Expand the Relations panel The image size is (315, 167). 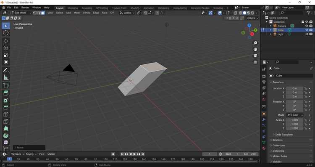[x=278, y=140]
